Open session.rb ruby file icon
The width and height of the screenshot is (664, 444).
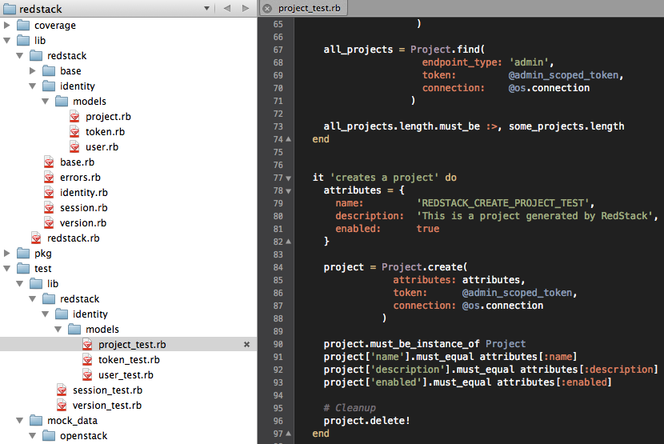tap(49, 208)
